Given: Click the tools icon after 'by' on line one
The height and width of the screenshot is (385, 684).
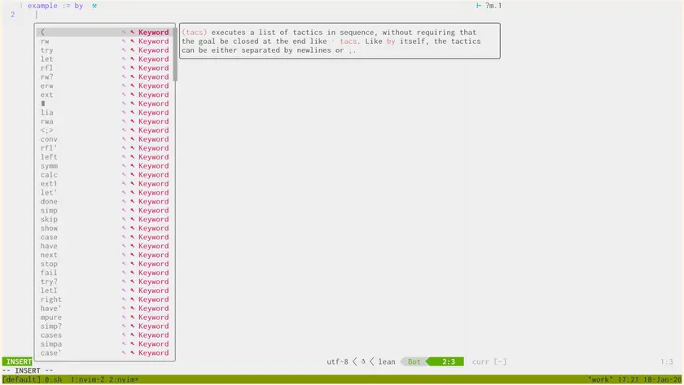Looking at the screenshot, I should coord(94,6).
